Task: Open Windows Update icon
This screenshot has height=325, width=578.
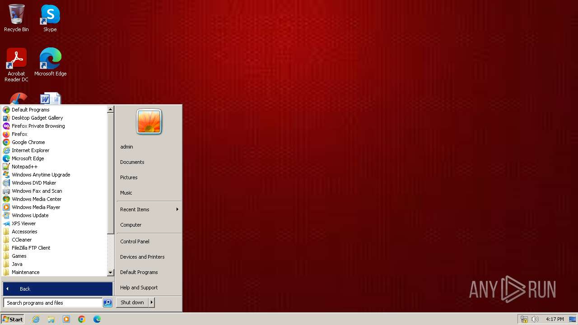Action: coord(6,215)
